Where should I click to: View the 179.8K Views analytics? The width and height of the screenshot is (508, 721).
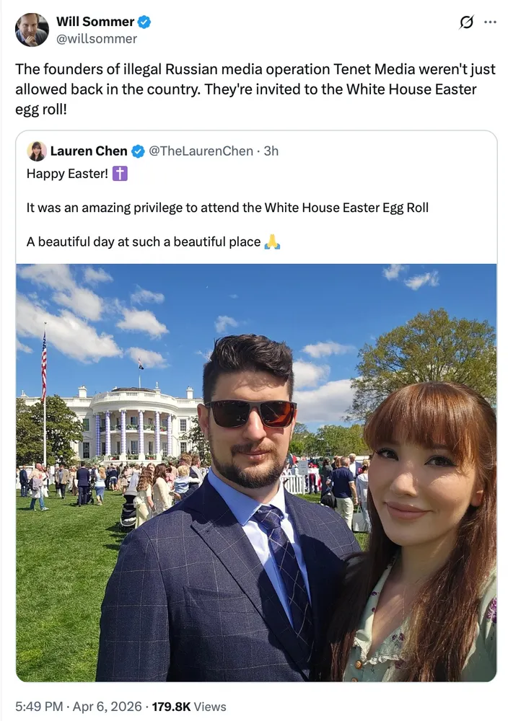point(189,707)
